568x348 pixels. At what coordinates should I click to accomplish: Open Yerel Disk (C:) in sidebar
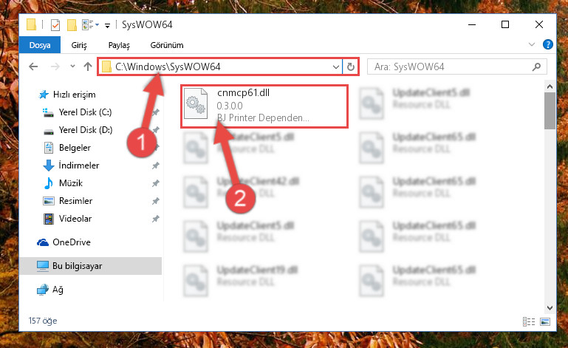(x=85, y=112)
